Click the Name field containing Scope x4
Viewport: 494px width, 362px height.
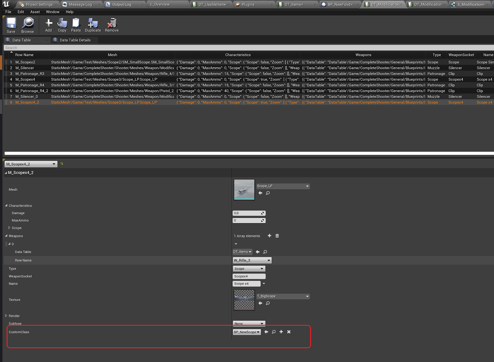(246, 284)
